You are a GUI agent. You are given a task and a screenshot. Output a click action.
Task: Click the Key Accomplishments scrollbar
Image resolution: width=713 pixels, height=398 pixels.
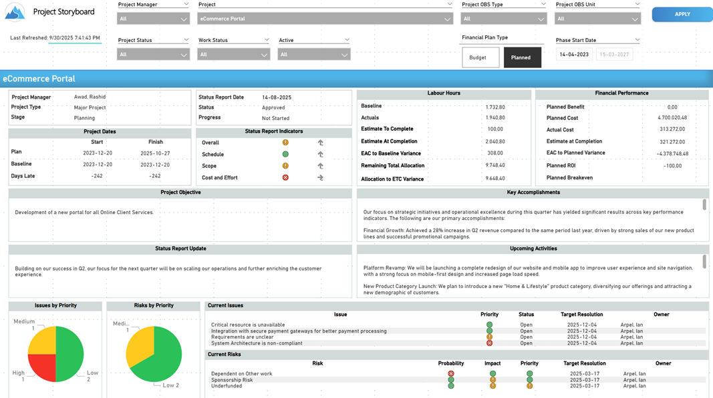[x=704, y=205]
